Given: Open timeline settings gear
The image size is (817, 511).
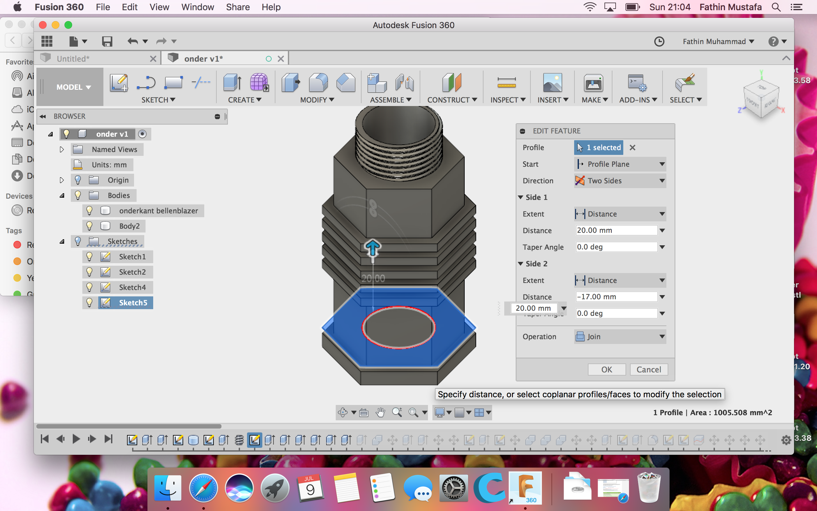Looking at the screenshot, I should 786,440.
